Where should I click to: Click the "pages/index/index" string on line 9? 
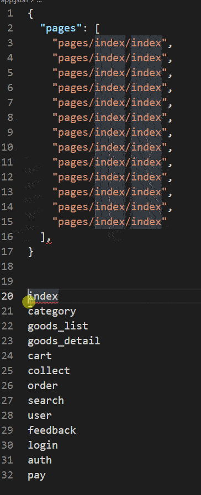tap(110, 132)
